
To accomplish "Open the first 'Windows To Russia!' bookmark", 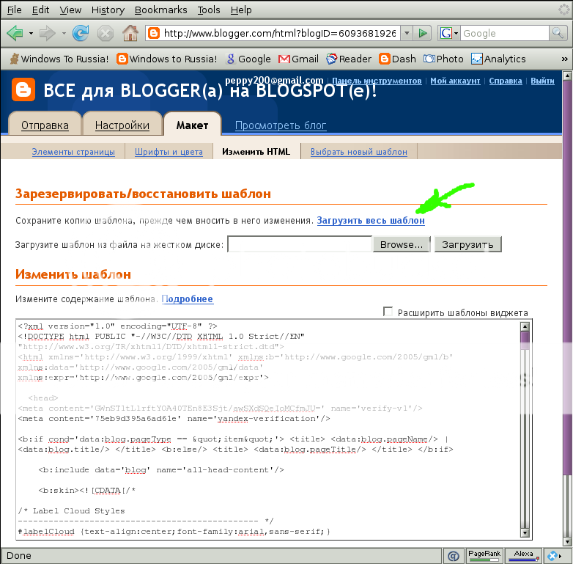I will (59, 59).
